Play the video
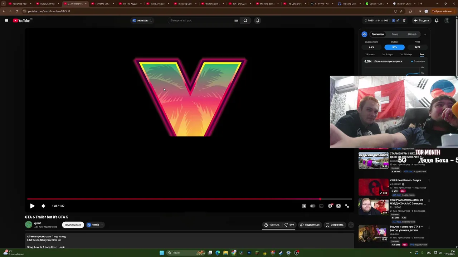 coord(32,206)
